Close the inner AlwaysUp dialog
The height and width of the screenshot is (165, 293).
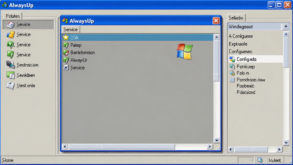tap(216, 21)
